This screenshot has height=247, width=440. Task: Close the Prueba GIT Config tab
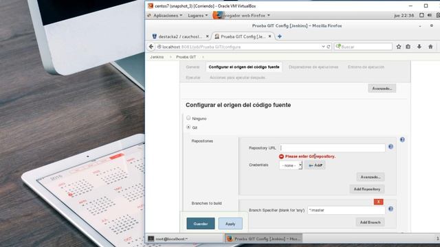click(269, 36)
